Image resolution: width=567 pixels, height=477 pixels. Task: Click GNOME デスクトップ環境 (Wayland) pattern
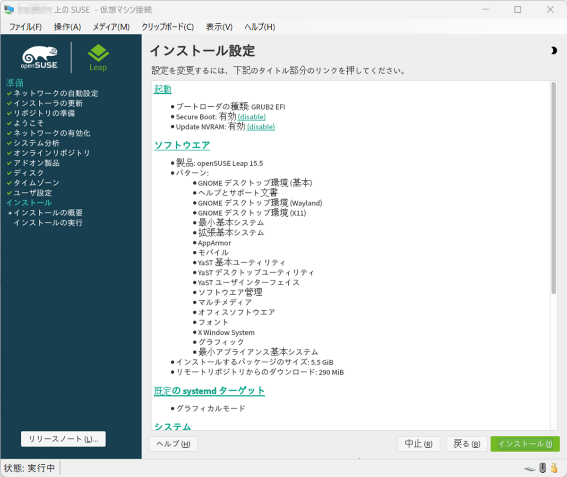click(x=260, y=203)
